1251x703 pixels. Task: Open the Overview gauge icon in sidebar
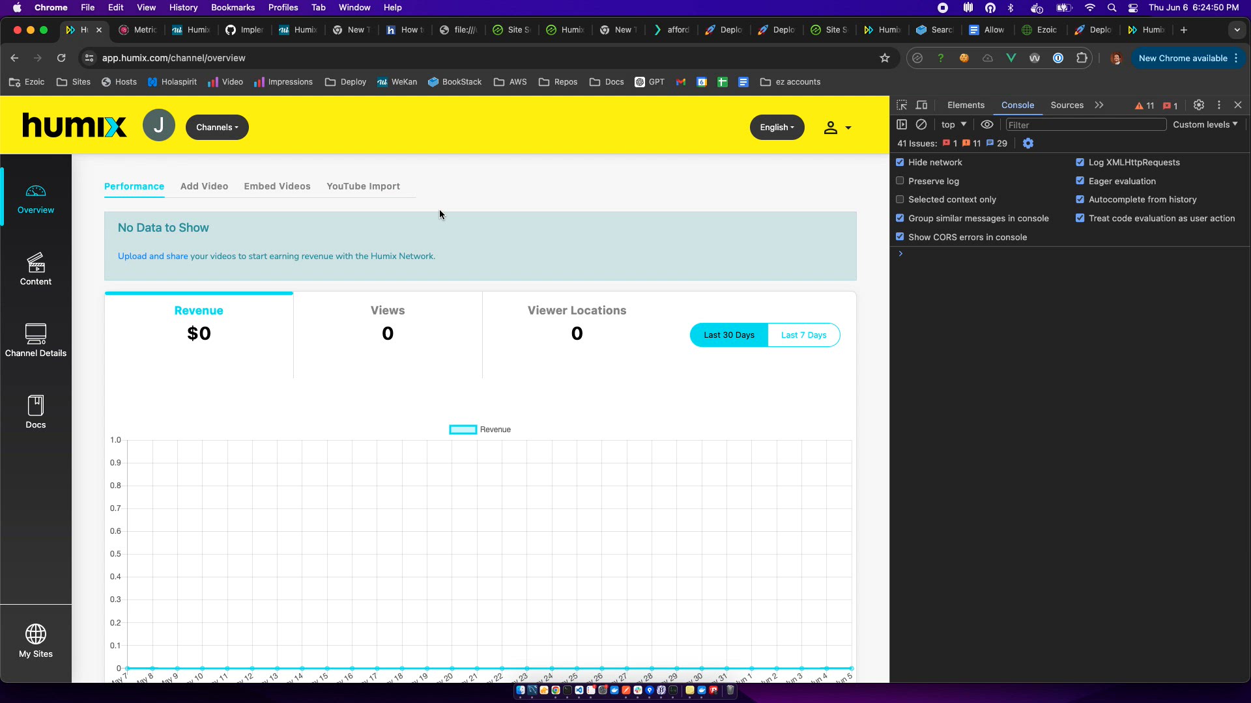pos(36,191)
